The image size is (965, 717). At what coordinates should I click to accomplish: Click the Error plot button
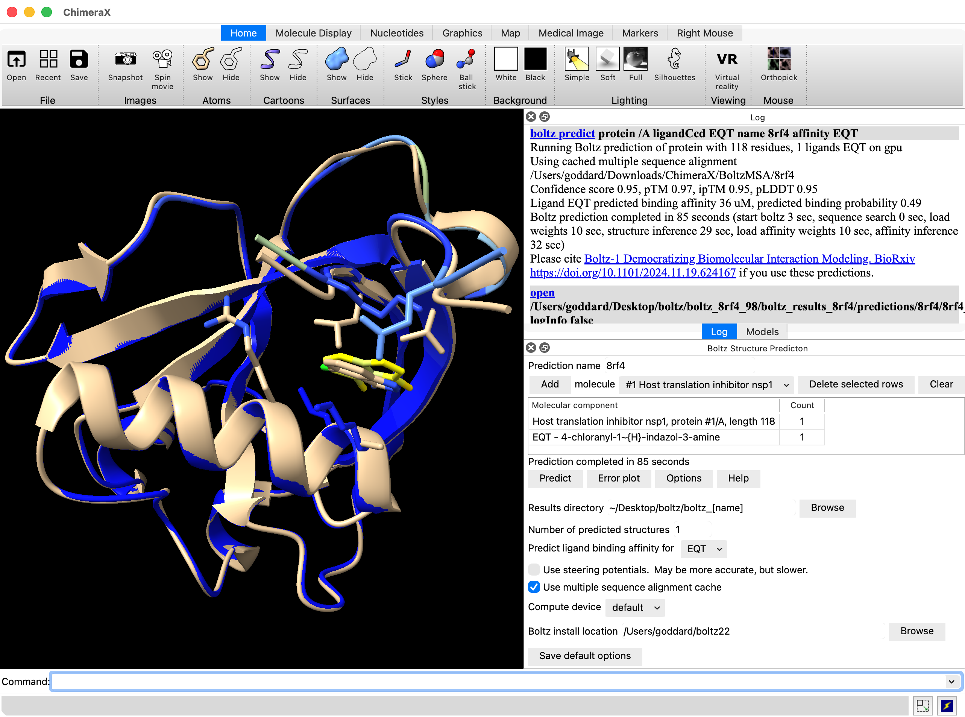tap(618, 478)
